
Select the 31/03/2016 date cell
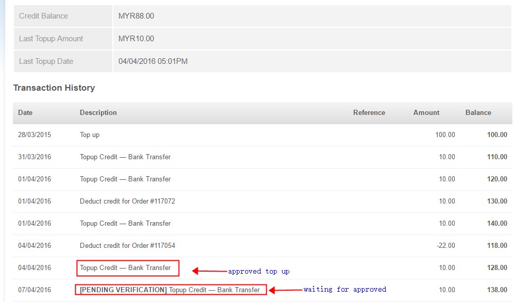coord(34,157)
